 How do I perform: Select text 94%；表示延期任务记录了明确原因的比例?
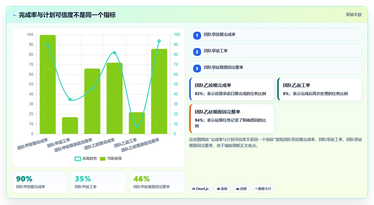230,123
